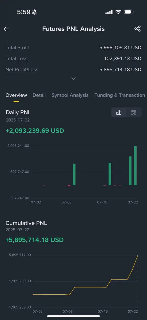The width and height of the screenshot is (147, 320).
Task: Select the small red bar at 07-08
Action: pyautogui.click(x=69, y=186)
